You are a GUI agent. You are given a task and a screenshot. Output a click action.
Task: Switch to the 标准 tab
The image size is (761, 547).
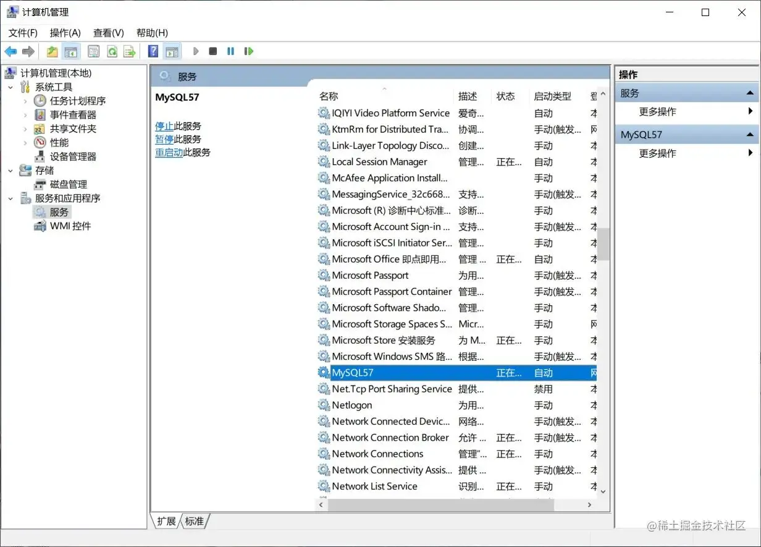[195, 521]
